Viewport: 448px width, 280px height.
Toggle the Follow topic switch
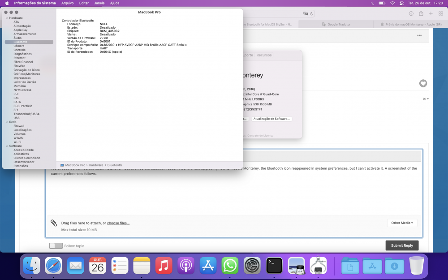(56, 246)
